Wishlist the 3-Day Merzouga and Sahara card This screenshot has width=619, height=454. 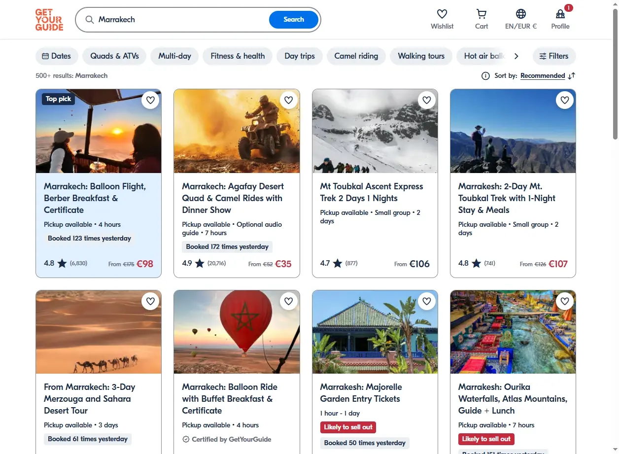[x=150, y=301]
